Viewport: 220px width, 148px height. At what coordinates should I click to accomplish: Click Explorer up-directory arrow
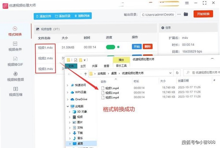(x=85, y=74)
